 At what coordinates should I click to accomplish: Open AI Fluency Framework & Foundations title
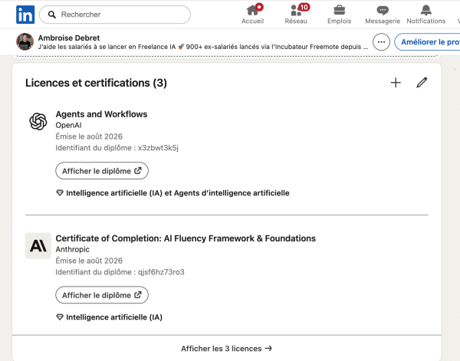point(186,238)
